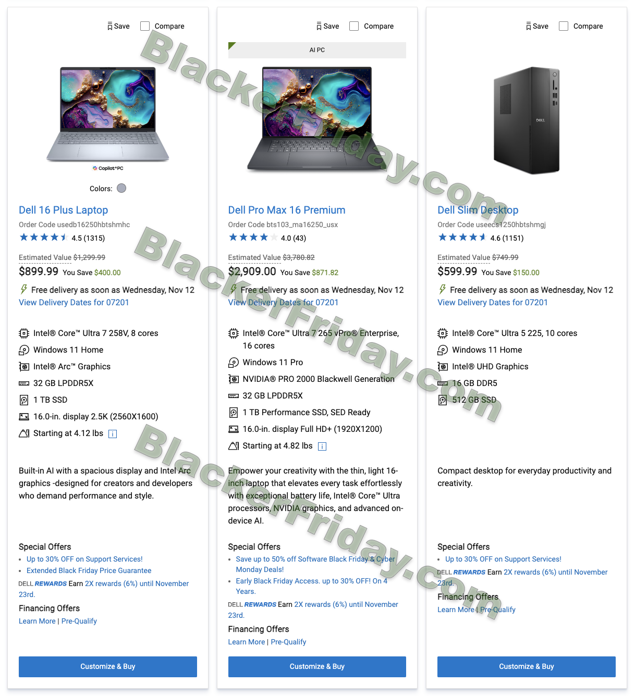The height and width of the screenshot is (696, 635).
Task: Open weight info icon next to 4.12 lbs
Action: [113, 434]
